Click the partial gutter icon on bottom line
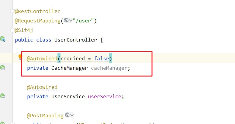The image size is (235, 124). (x=2, y=123)
